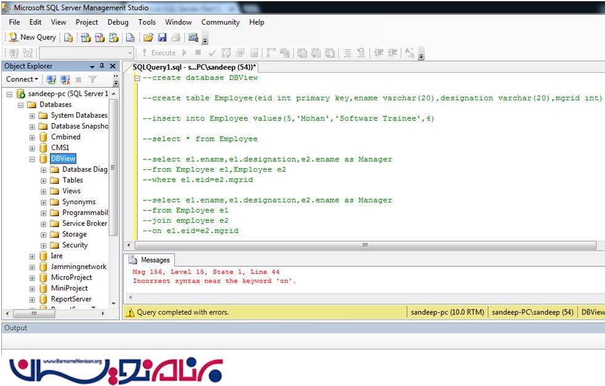This screenshot has width=605, height=386.
Task: Open the Debug menu
Action: [x=118, y=22]
